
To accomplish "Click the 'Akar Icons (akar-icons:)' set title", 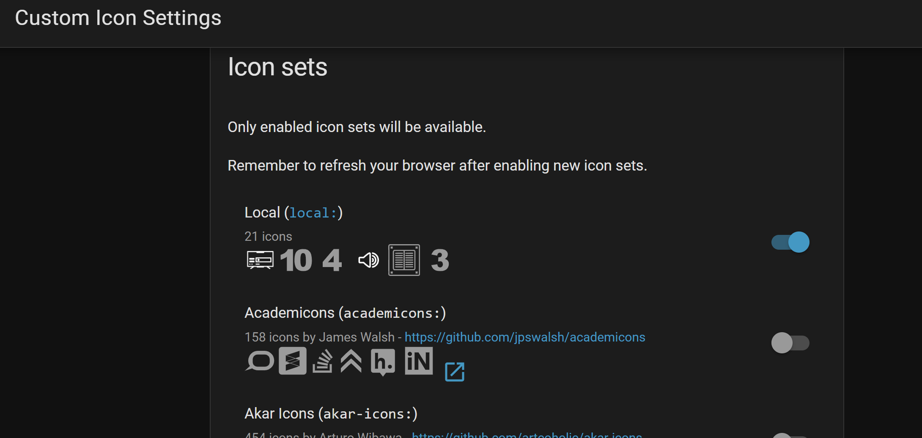I will 331,413.
